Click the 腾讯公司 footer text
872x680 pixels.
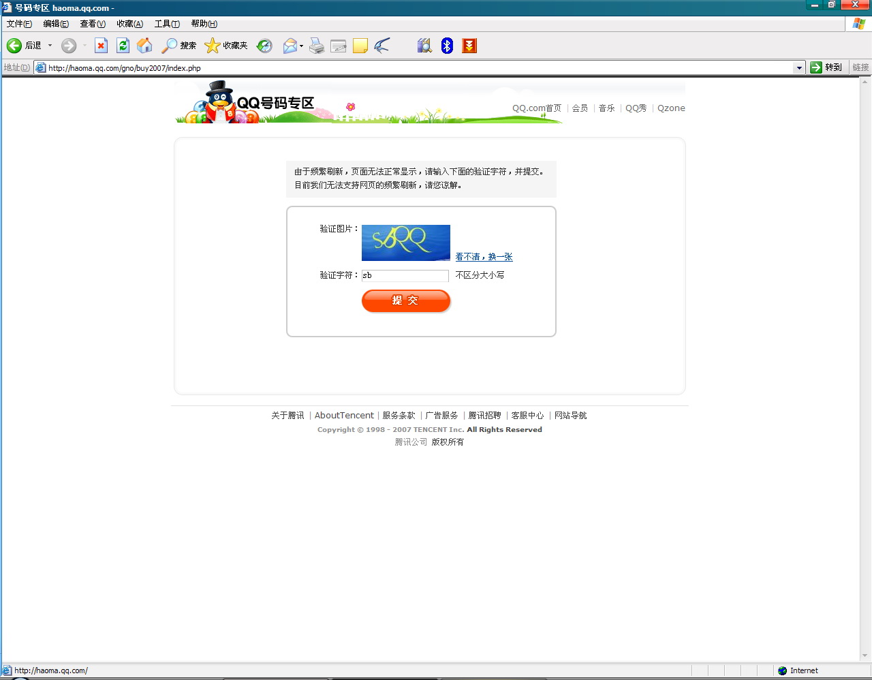click(x=411, y=442)
